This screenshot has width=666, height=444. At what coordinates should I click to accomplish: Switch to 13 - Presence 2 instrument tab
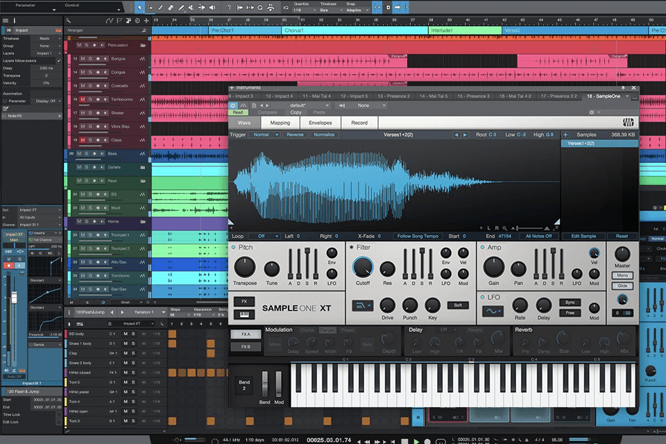tap(394, 96)
